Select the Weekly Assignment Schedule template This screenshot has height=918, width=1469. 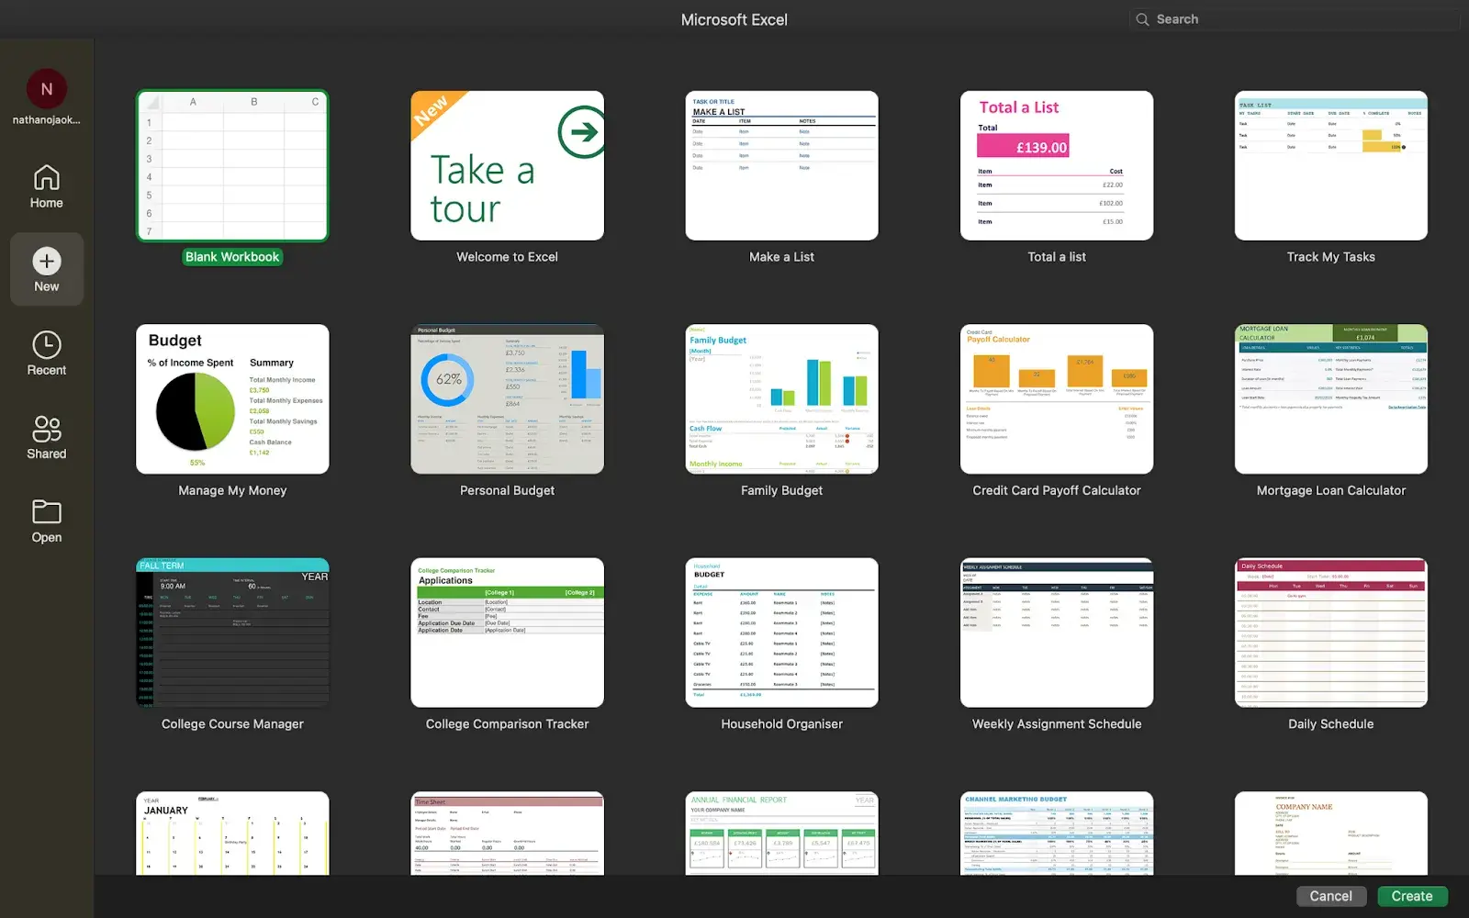pyautogui.click(x=1057, y=633)
